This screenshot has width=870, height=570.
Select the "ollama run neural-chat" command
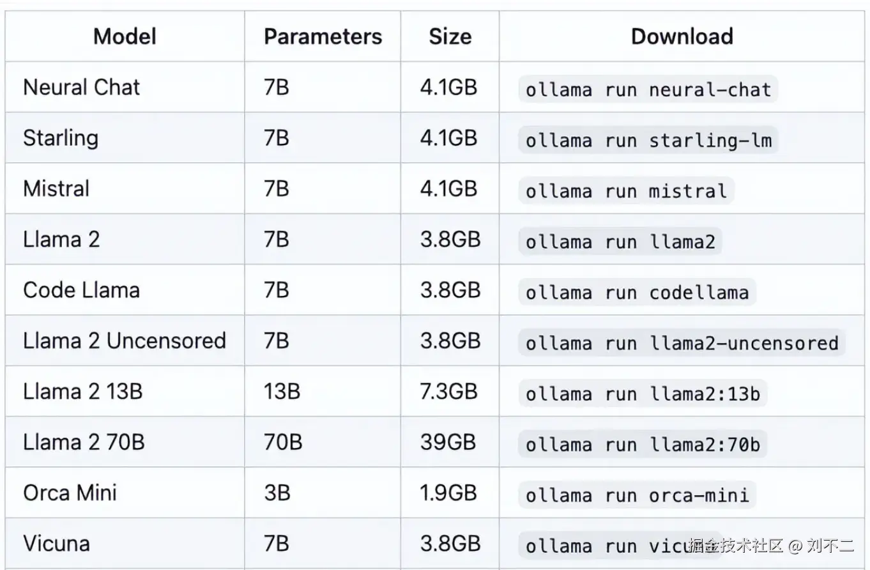point(648,89)
